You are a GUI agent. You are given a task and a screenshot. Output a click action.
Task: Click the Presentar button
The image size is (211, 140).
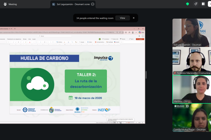(x=123, y=39)
